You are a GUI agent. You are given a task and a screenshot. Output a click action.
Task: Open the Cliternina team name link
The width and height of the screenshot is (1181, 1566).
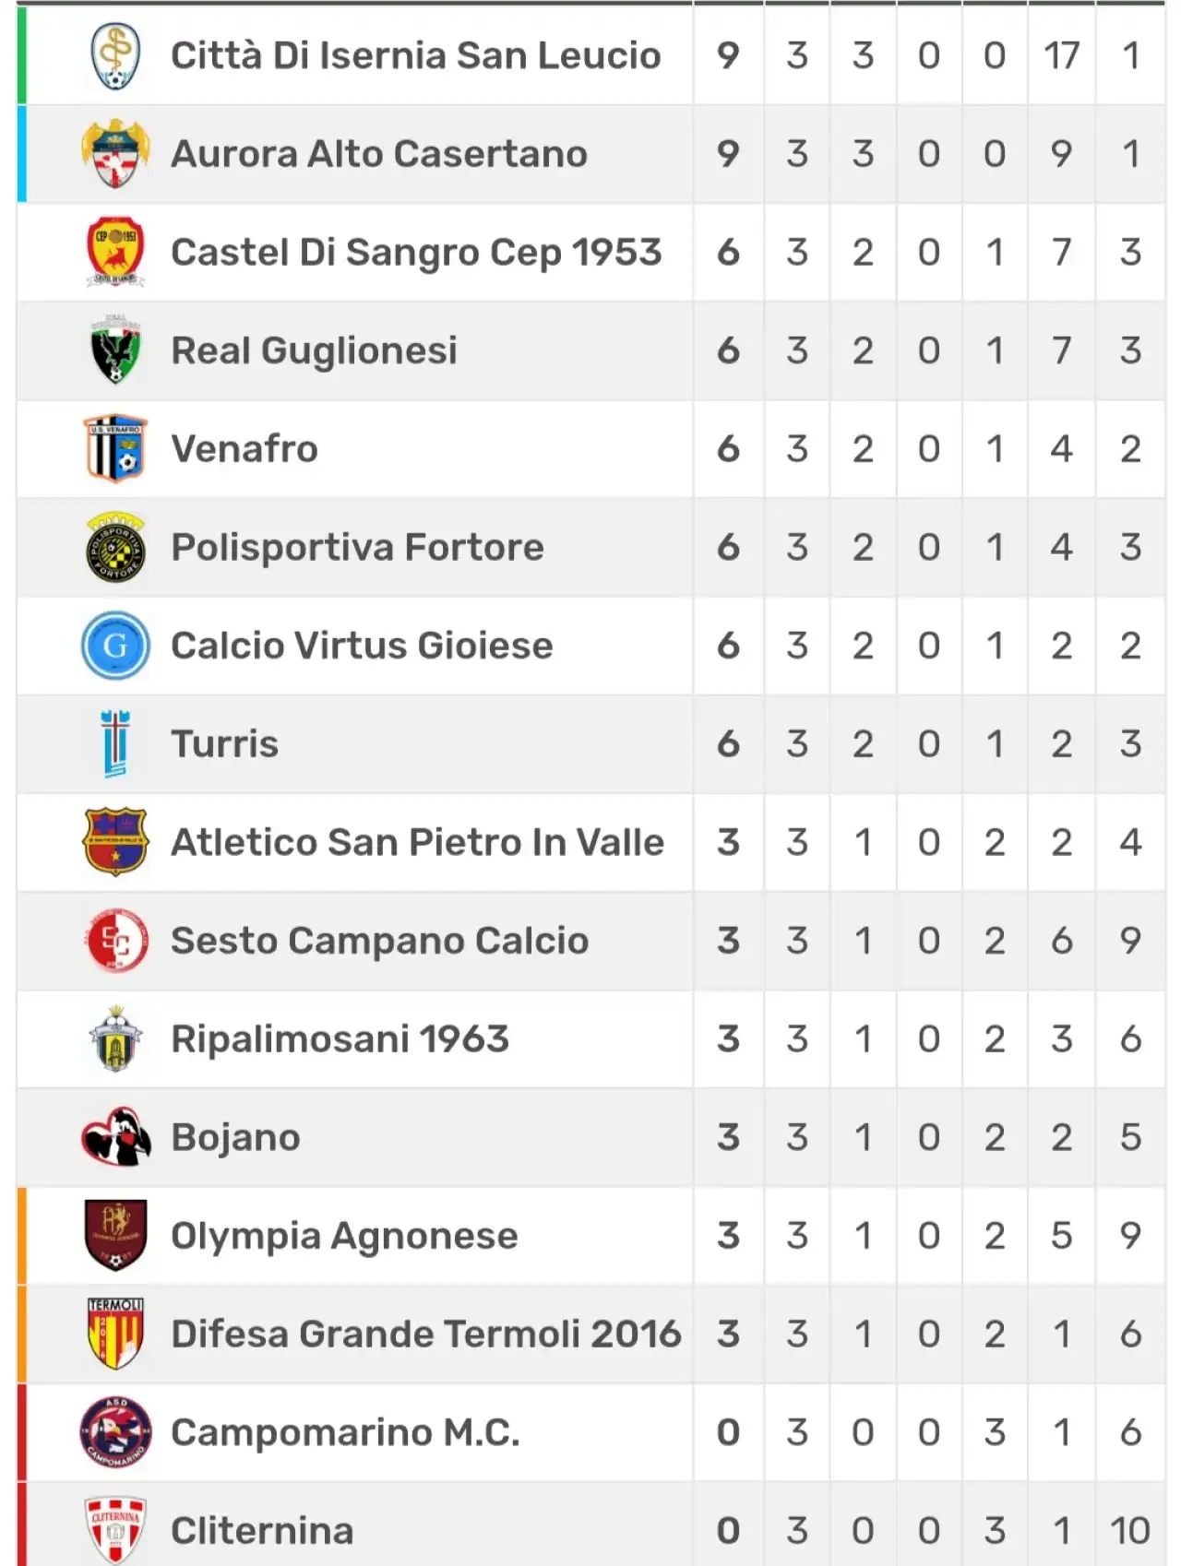tap(262, 1531)
